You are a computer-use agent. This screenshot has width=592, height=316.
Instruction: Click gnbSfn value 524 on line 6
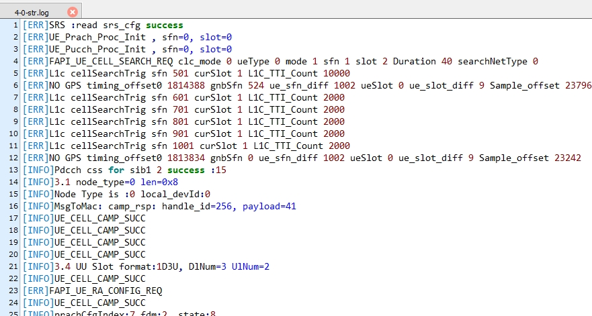255,86
